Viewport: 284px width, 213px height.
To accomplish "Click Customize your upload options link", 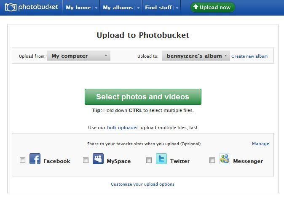I will [142, 184].
